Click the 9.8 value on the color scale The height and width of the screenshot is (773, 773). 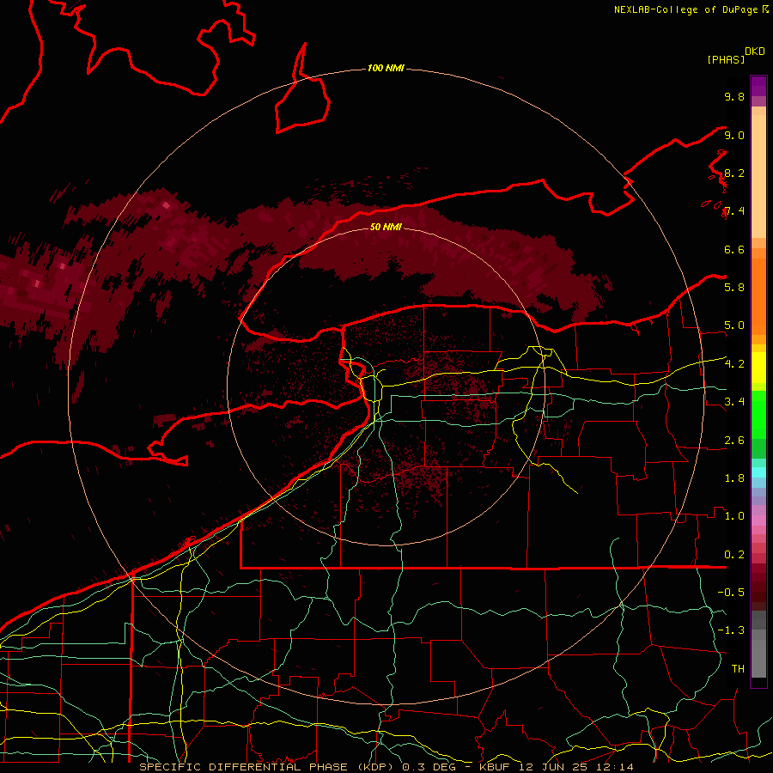(x=734, y=96)
